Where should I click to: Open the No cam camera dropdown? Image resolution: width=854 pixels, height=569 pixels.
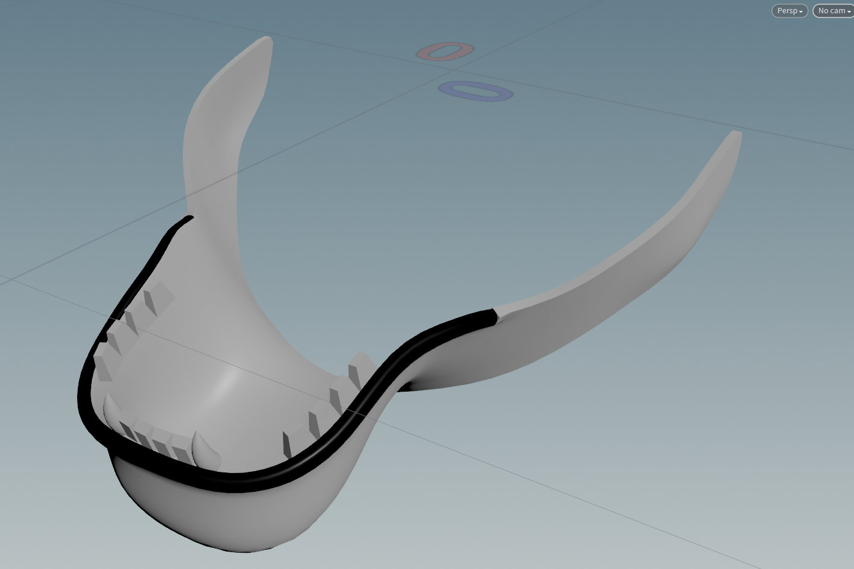pos(834,11)
